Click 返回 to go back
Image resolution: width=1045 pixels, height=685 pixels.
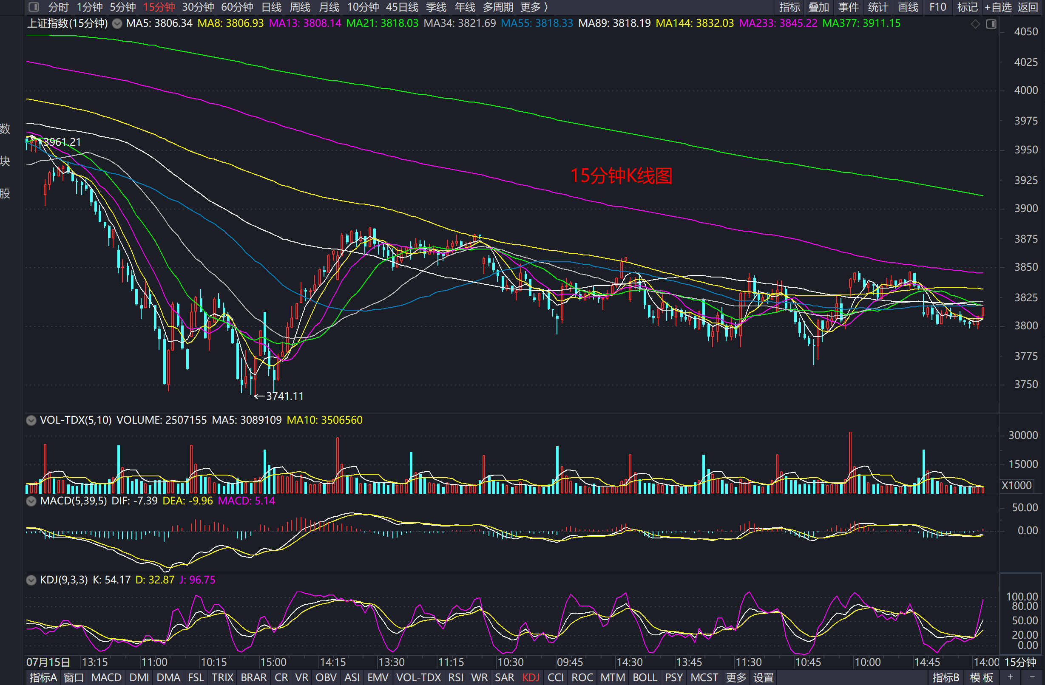coord(1028,7)
